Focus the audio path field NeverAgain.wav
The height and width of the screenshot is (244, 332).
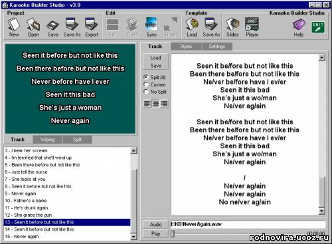248,224
